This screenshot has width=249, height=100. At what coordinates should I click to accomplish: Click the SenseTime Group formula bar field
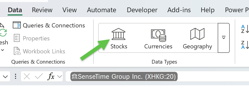(157, 77)
